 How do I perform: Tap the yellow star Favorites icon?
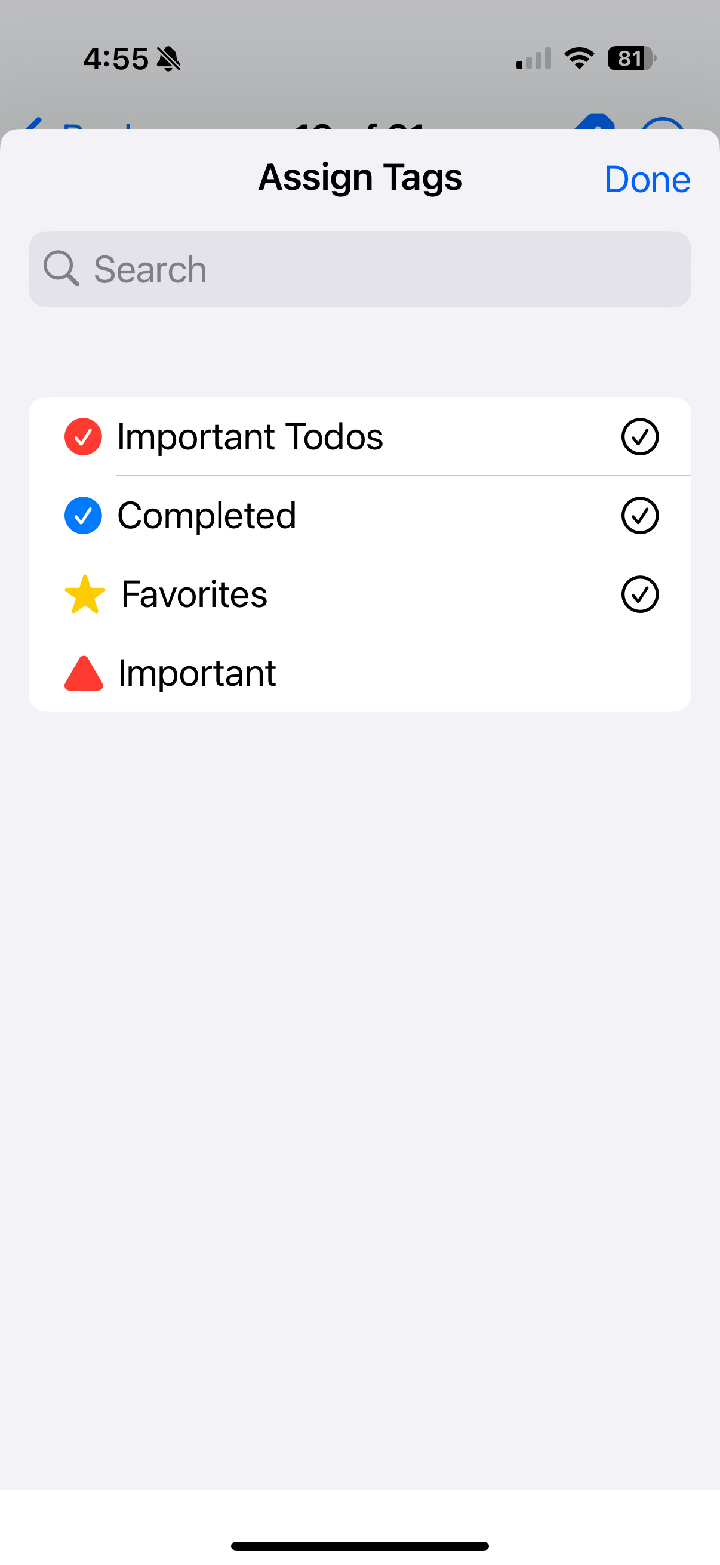click(x=85, y=594)
